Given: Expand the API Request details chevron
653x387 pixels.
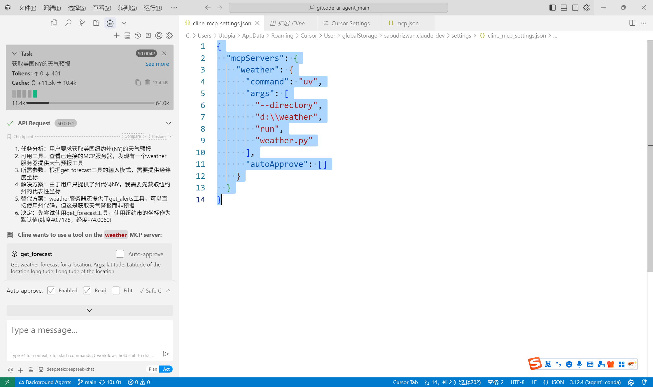Looking at the screenshot, I should click(169, 123).
